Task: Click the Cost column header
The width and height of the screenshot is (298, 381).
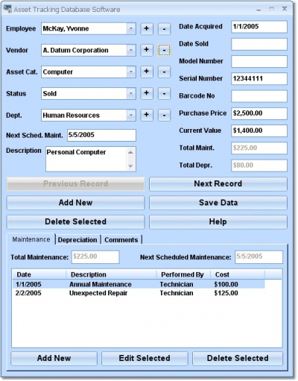Action: [238, 274]
